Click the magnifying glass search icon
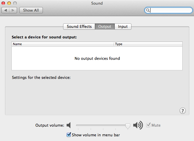The height and width of the screenshot is (141, 194). click(x=148, y=10)
